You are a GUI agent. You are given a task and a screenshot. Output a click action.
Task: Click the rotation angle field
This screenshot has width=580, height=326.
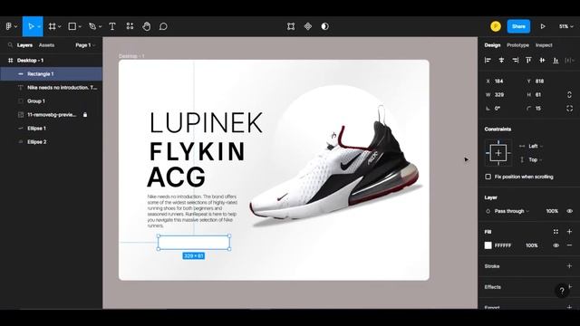[502, 109]
